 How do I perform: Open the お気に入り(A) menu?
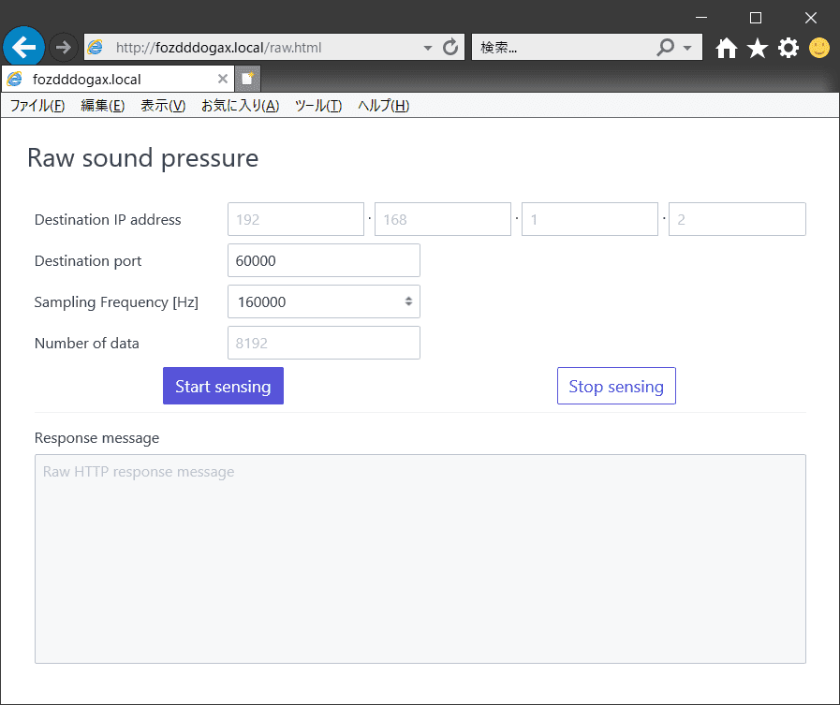coord(240,106)
